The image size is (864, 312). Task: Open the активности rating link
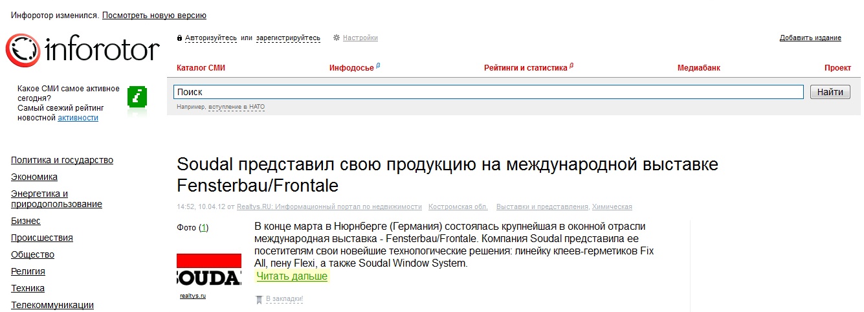coord(78,118)
